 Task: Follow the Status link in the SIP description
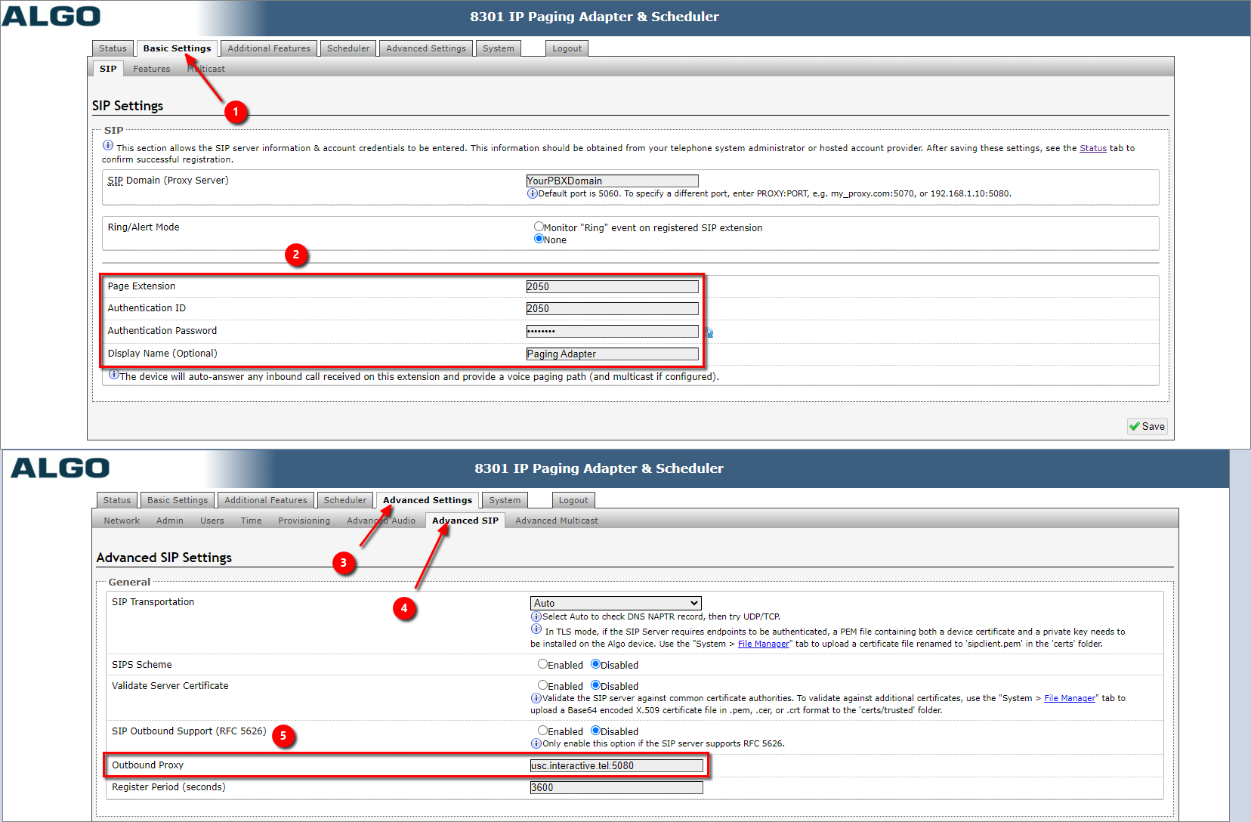click(x=1092, y=148)
